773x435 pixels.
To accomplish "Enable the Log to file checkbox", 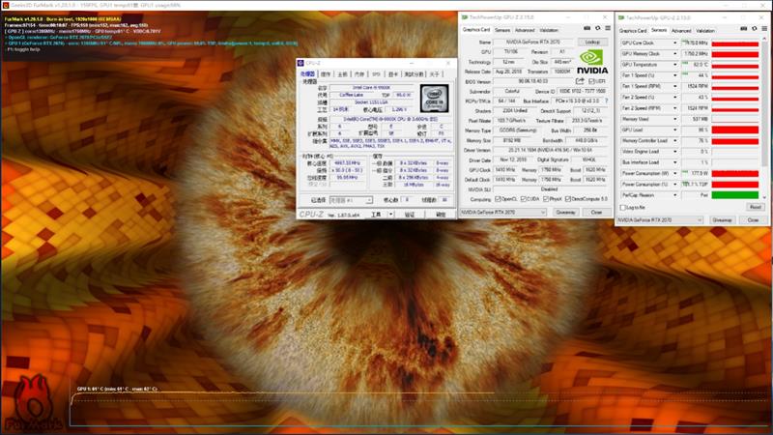I will click(x=622, y=208).
